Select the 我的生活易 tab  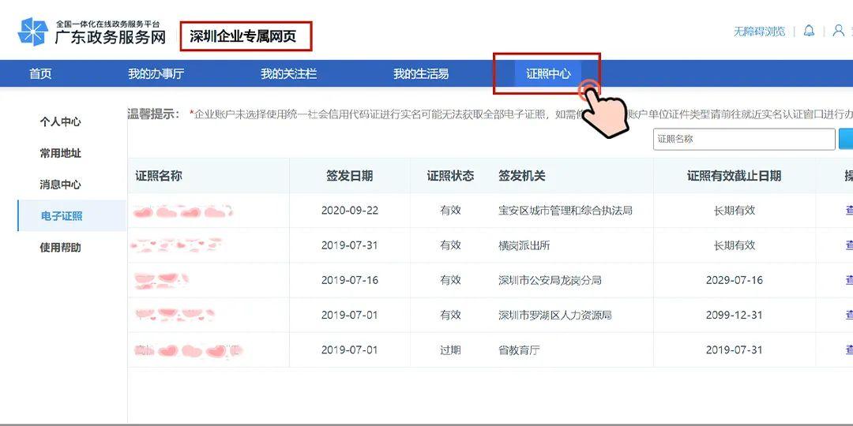[x=421, y=73]
